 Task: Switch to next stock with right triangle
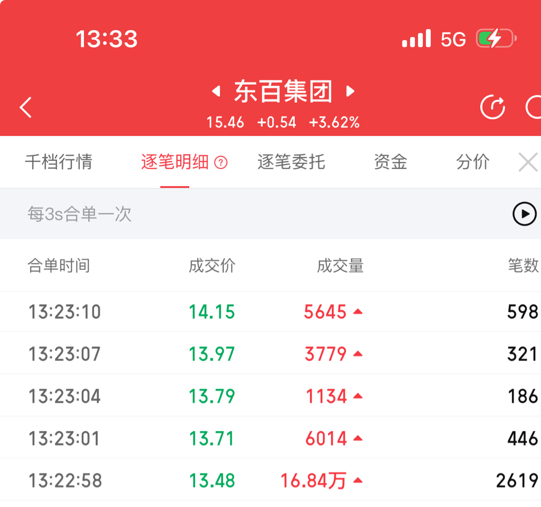coord(350,91)
